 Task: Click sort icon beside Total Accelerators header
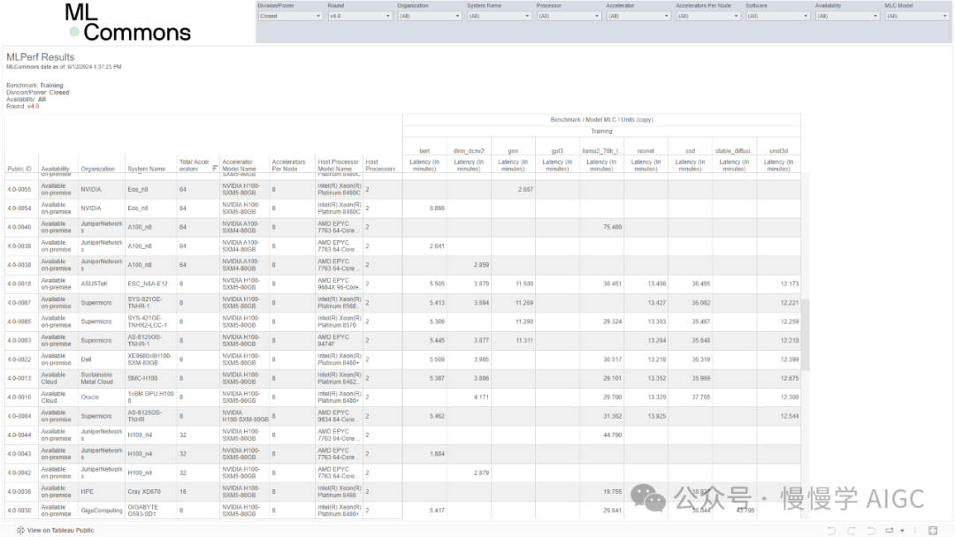(215, 169)
